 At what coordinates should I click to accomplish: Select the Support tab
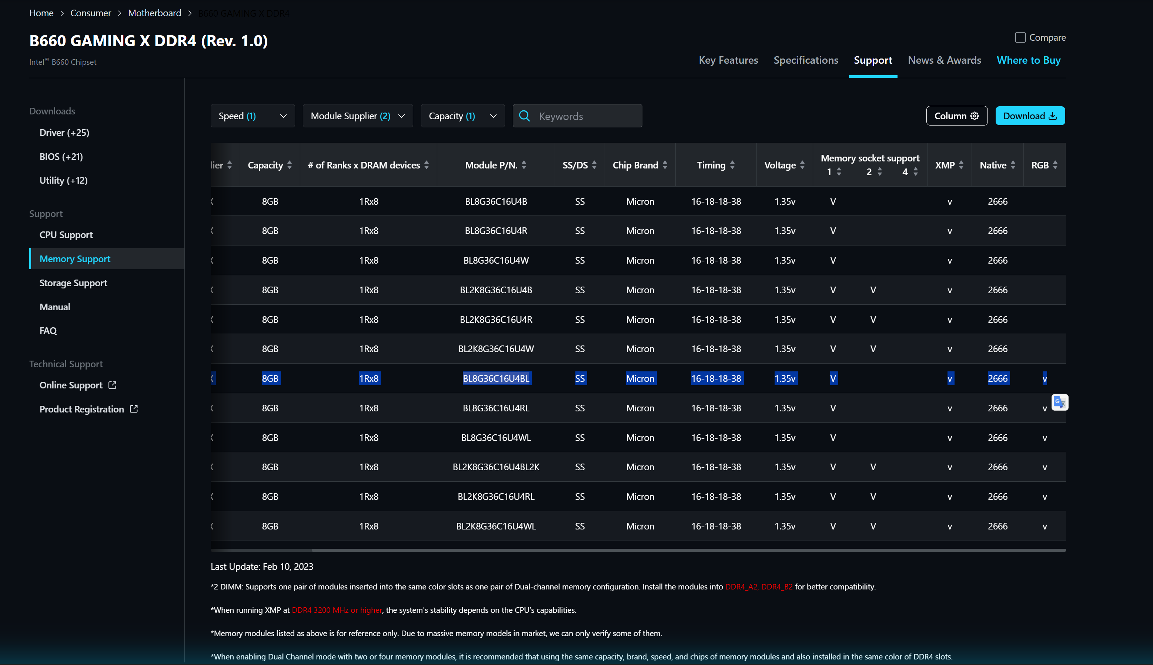tap(873, 60)
